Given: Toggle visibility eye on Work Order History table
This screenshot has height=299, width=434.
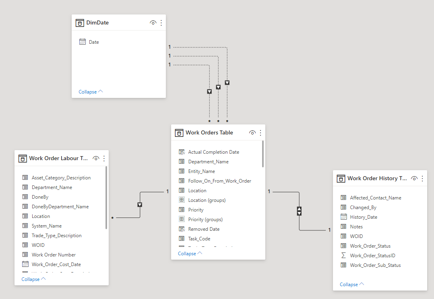Looking at the screenshot, I should (x=414, y=179).
